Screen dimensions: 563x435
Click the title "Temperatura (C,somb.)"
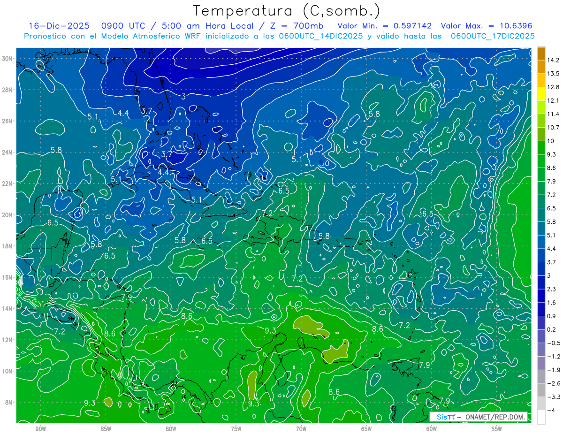287,11
